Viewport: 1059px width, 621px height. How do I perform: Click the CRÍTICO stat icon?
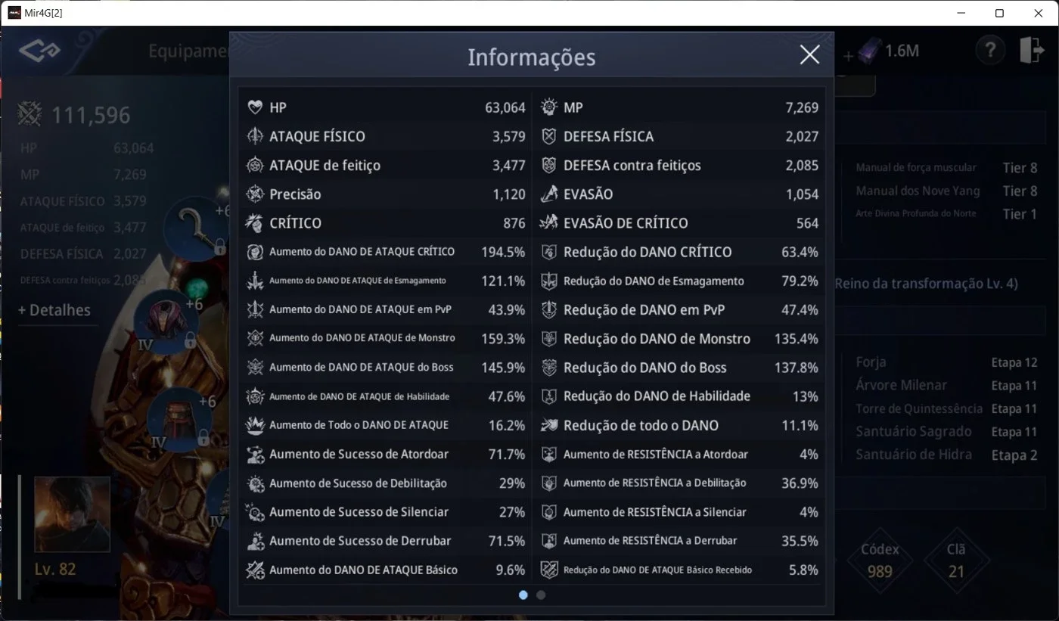point(255,223)
